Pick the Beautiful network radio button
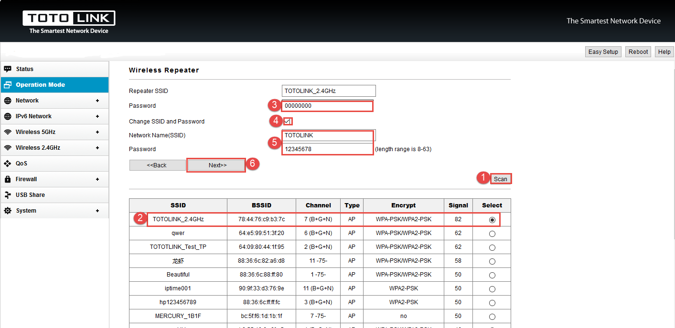This screenshot has width=675, height=328. 492,275
